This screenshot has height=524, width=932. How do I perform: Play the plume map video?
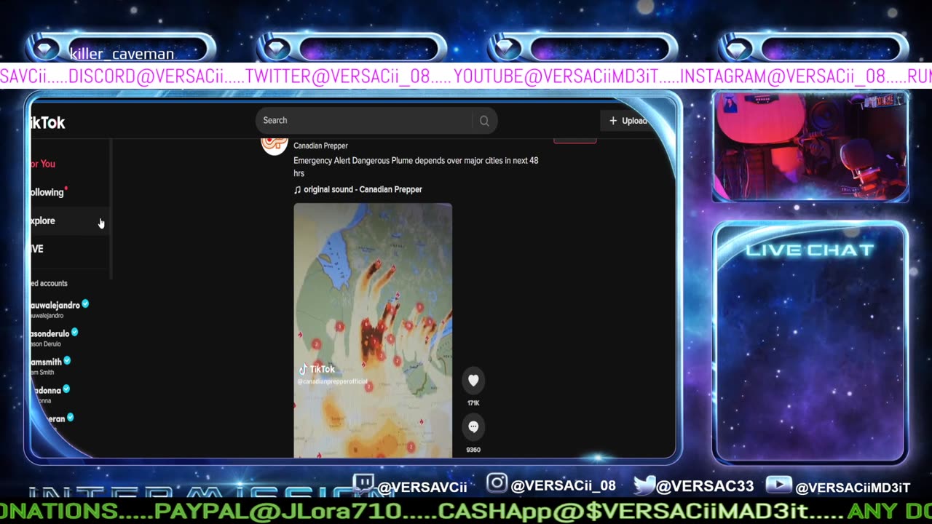point(373,330)
